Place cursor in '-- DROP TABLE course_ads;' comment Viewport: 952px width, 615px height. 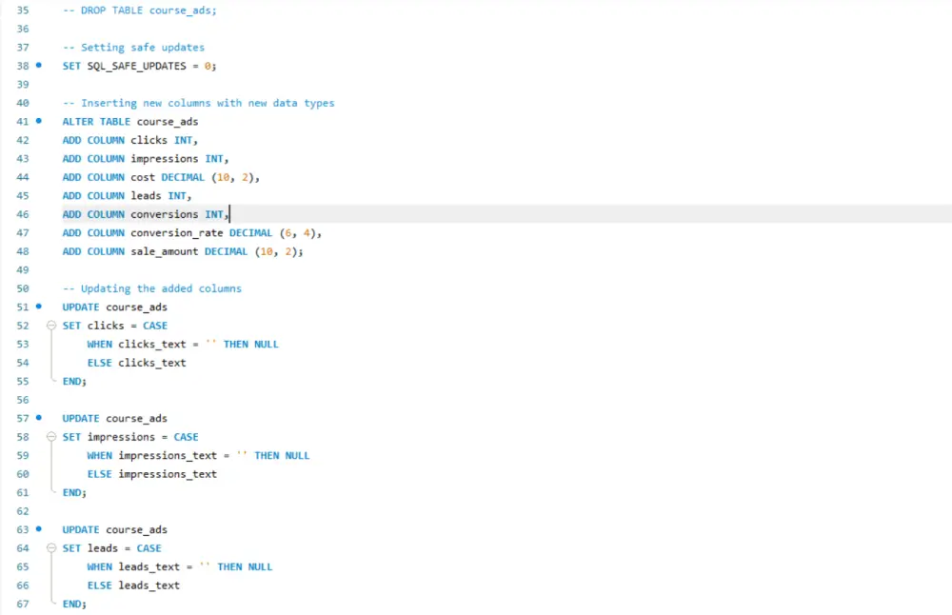(x=140, y=10)
